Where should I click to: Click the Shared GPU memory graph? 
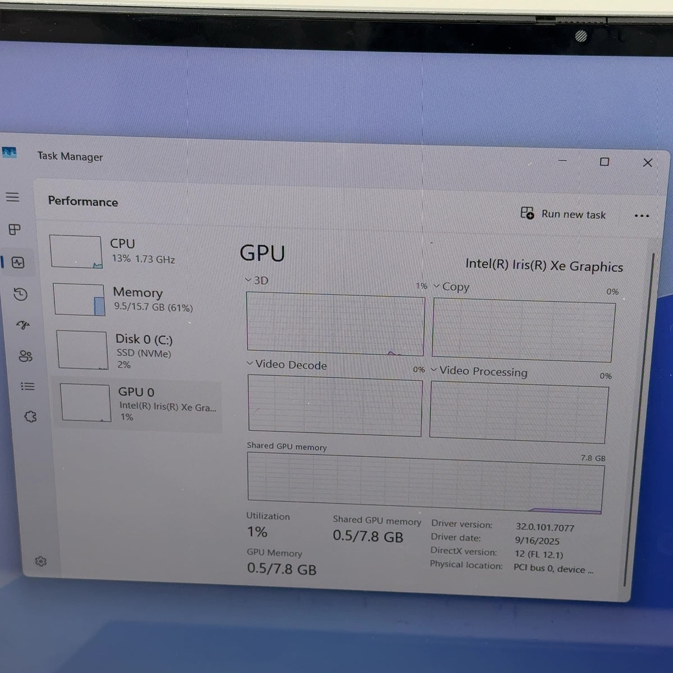pos(426,483)
